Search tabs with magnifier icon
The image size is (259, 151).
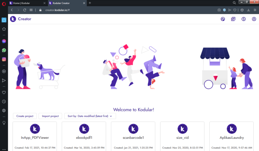tap(234, 3)
